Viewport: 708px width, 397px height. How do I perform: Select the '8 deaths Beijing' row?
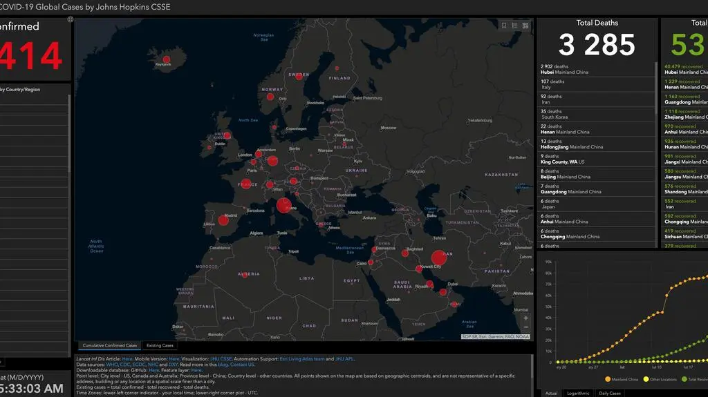pyautogui.click(x=596, y=174)
